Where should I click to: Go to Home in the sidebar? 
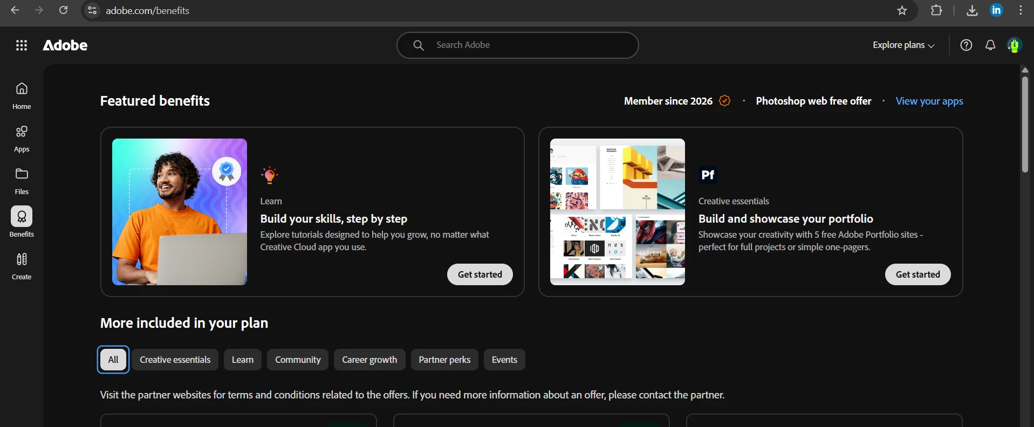click(22, 96)
